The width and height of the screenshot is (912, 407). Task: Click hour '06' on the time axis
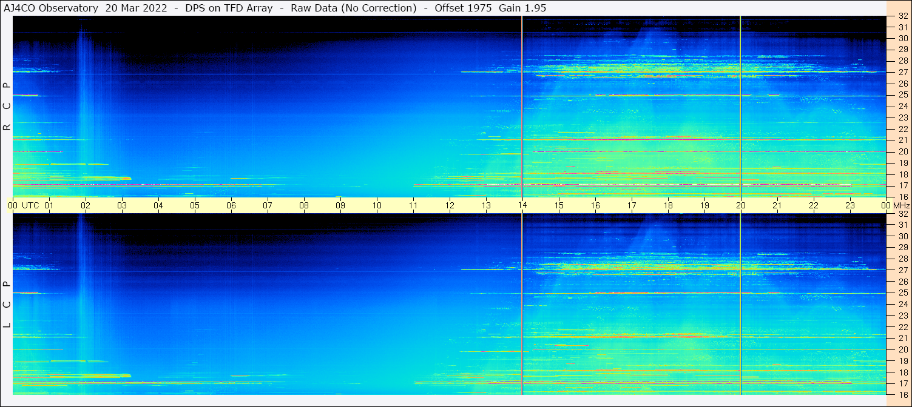[231, 205]
